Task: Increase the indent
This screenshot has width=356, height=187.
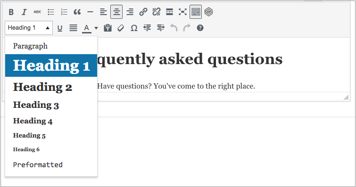Action: pyautogui.click(x=160, y=28)
